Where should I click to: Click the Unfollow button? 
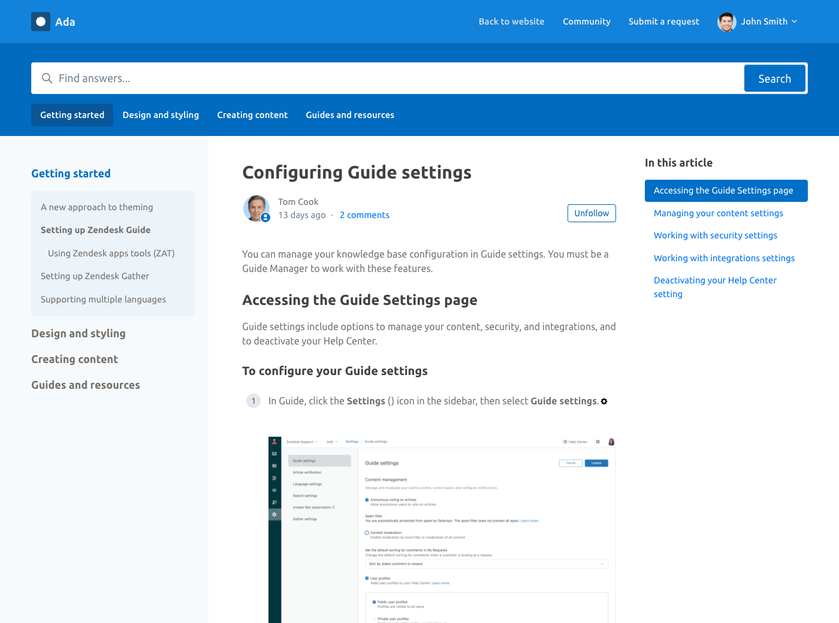591,213
